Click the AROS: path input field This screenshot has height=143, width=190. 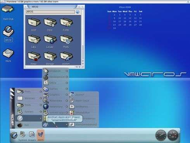(50, 12)
